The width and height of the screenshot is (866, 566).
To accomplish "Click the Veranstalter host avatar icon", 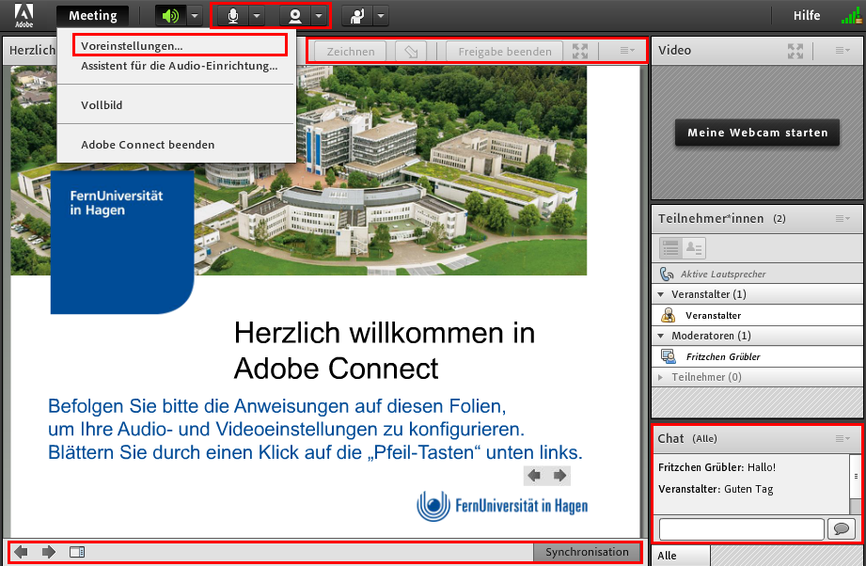I will point(669,315).
